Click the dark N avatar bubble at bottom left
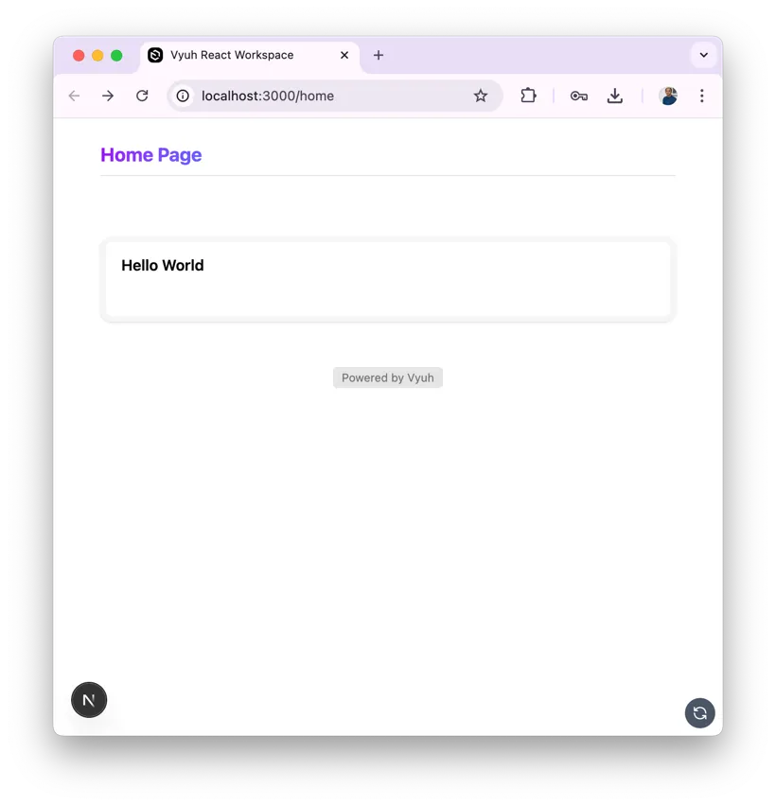776x806 pixels. pyautogui.click(x=89, y=700)
